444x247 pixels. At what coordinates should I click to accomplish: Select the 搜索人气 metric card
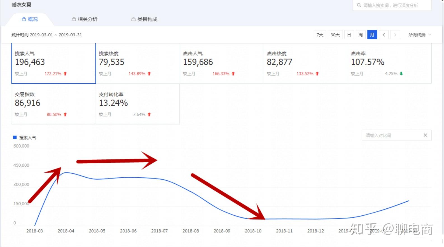[x=54, y=63]
